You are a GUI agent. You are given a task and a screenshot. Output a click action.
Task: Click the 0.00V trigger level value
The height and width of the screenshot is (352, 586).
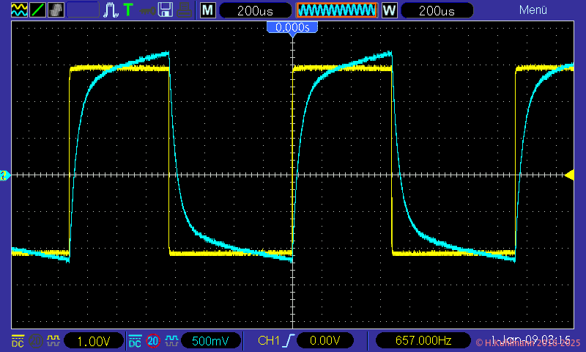pos(323,341)
